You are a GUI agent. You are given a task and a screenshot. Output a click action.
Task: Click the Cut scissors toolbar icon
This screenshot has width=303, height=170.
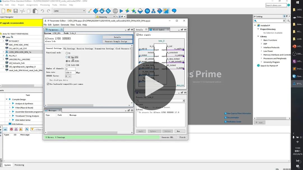(x=23, y=11)
